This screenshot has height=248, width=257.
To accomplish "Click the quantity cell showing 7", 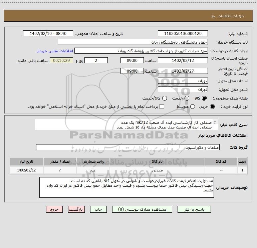I will [x=60, y=170].
